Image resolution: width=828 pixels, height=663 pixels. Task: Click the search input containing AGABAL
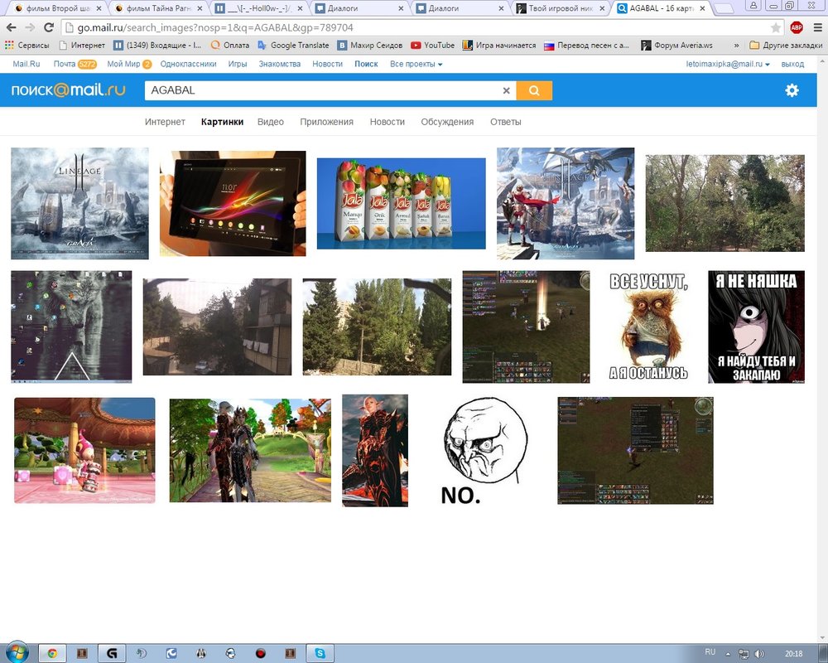[323, 90]
